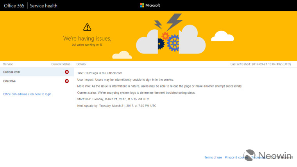Click the More info detail line
Image resolution: width=297 pixels, height=167 pixels.
click(x=160, y=86)
